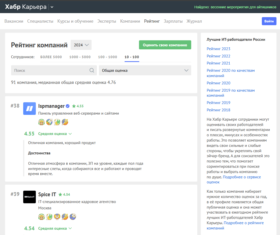This screenshot has width=280, height=235.
Task: Click the Поиск company search field
Action: coord(50,71)
